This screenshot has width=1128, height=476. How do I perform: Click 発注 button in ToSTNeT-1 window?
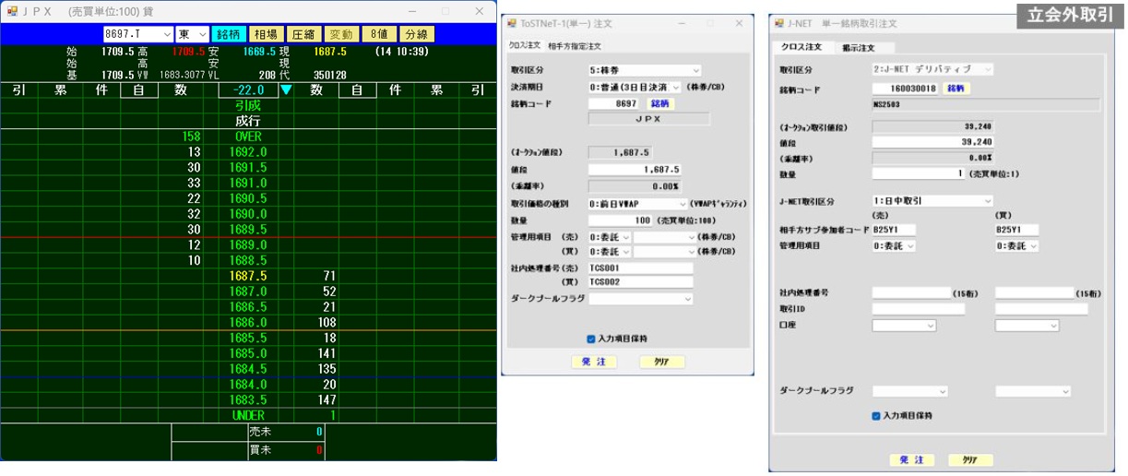coord(593,362)
